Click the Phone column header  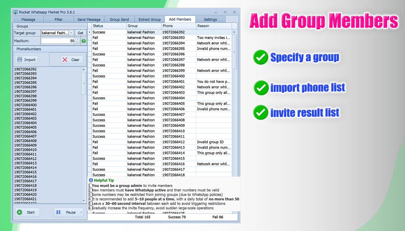click(178, 26)
